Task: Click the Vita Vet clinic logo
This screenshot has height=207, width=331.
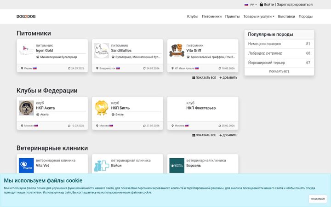Action: (26, 166)
